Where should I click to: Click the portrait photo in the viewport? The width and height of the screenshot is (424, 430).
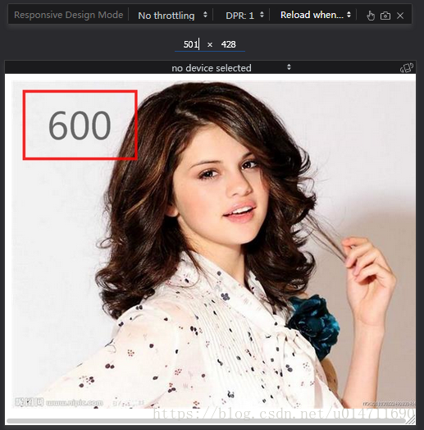point(213,245)
